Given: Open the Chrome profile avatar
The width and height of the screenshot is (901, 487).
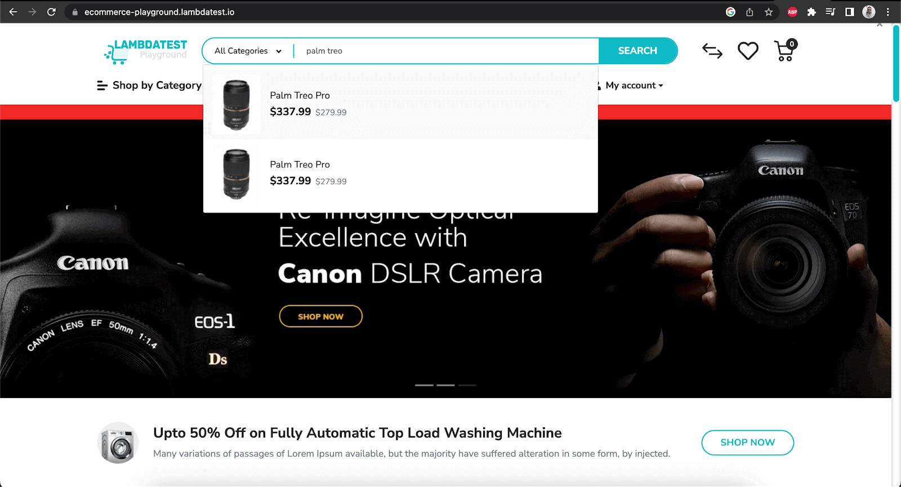Looking at the screenshot, I should (869, 12).
